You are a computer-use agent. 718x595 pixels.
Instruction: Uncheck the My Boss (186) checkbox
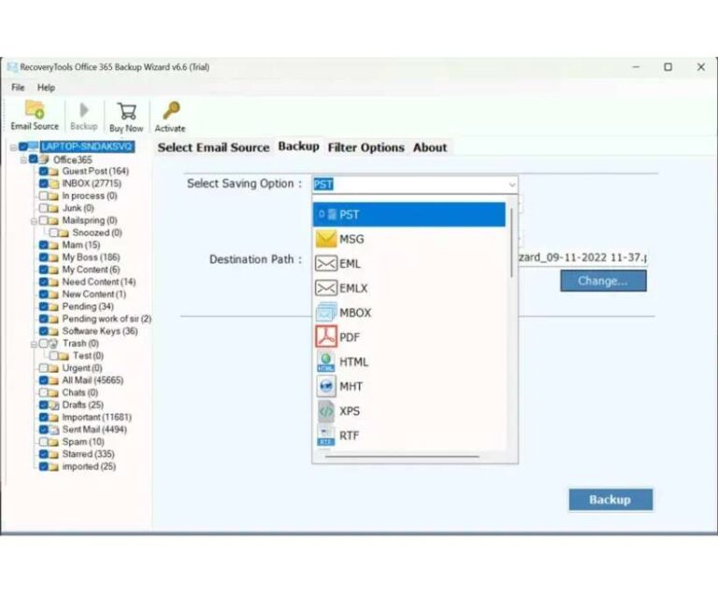coord(44,258)
